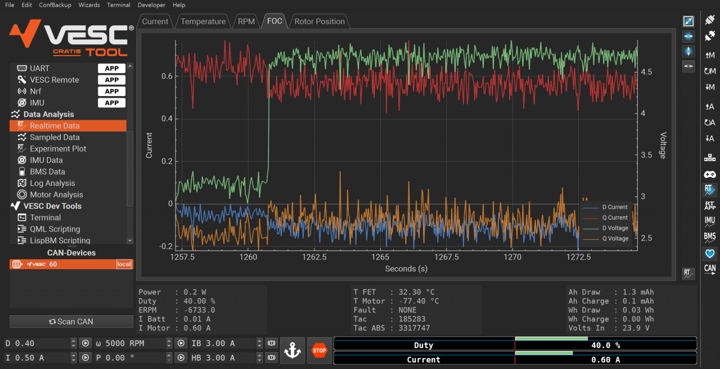The width and height of the screenshot is (720, 369).
Task: Click the CAN forwarding icon
Action: tap(709, 270)
